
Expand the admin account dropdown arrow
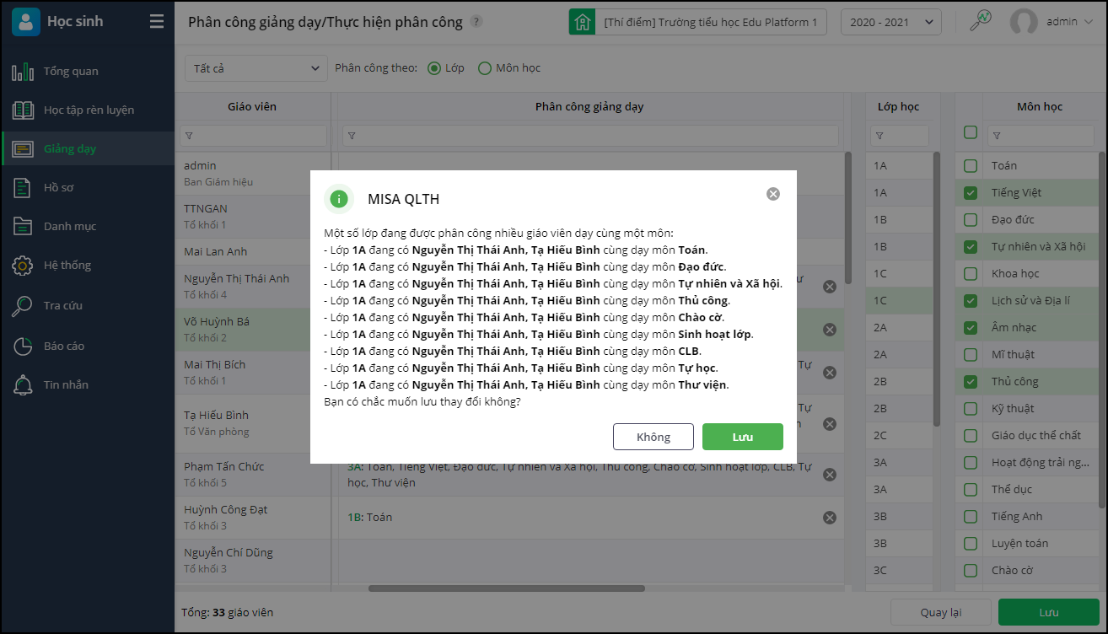point(1087,22)
